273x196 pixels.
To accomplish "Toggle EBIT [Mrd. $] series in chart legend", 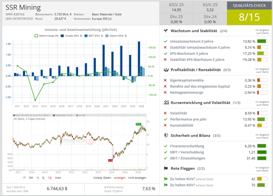I will tap(94, 36).
